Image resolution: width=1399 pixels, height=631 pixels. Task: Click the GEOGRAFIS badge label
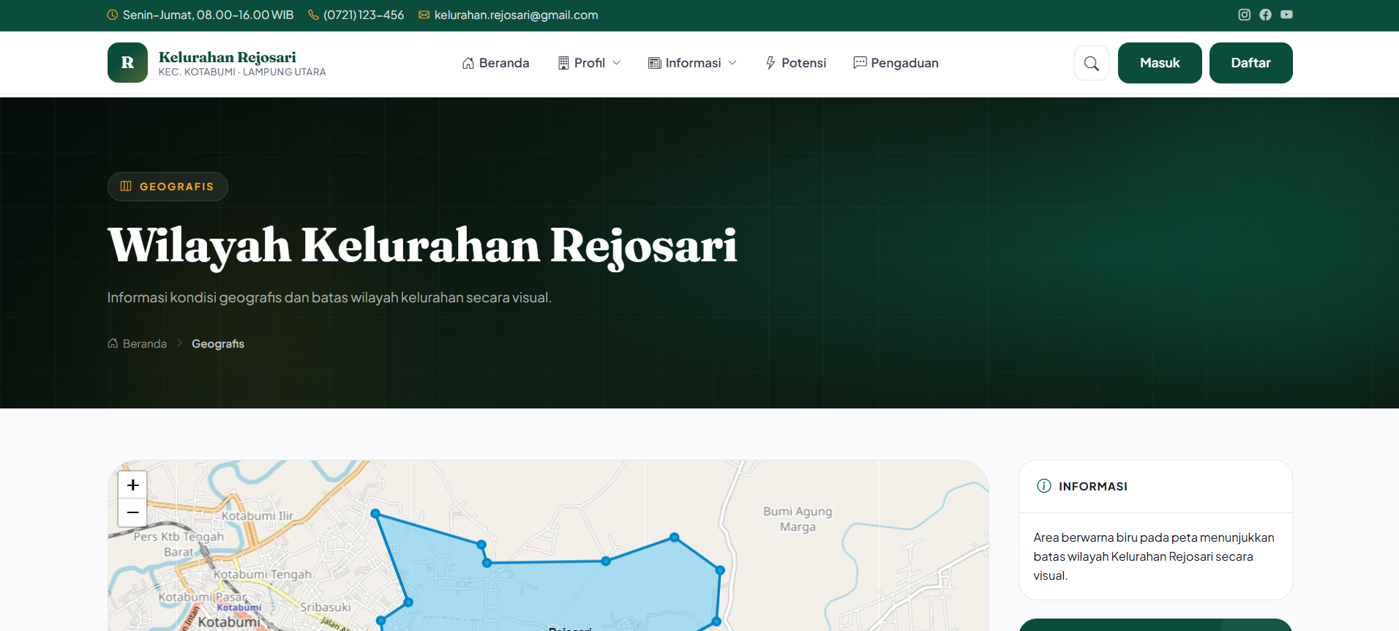point(176,187)
